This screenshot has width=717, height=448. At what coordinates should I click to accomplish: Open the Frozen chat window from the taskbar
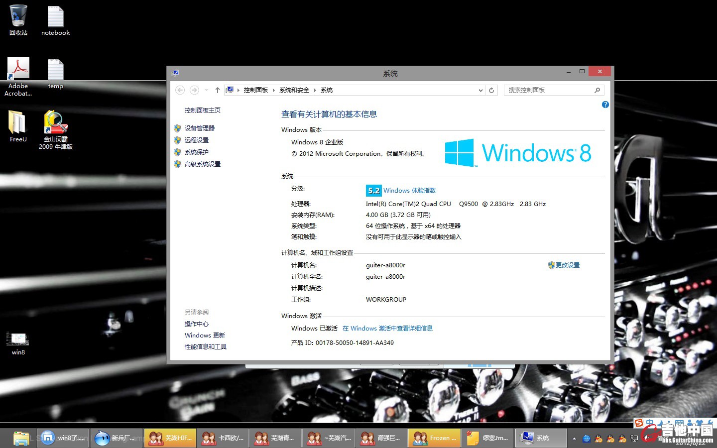tap(434, 438)
